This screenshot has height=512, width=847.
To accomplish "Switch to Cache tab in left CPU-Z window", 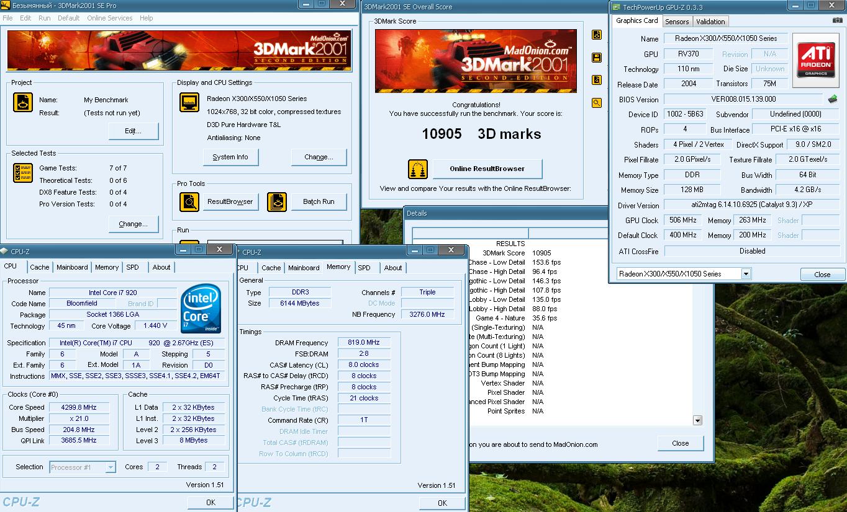I will tap(40, 267).
